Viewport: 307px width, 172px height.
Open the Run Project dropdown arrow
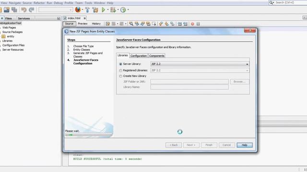click(107, 10)
